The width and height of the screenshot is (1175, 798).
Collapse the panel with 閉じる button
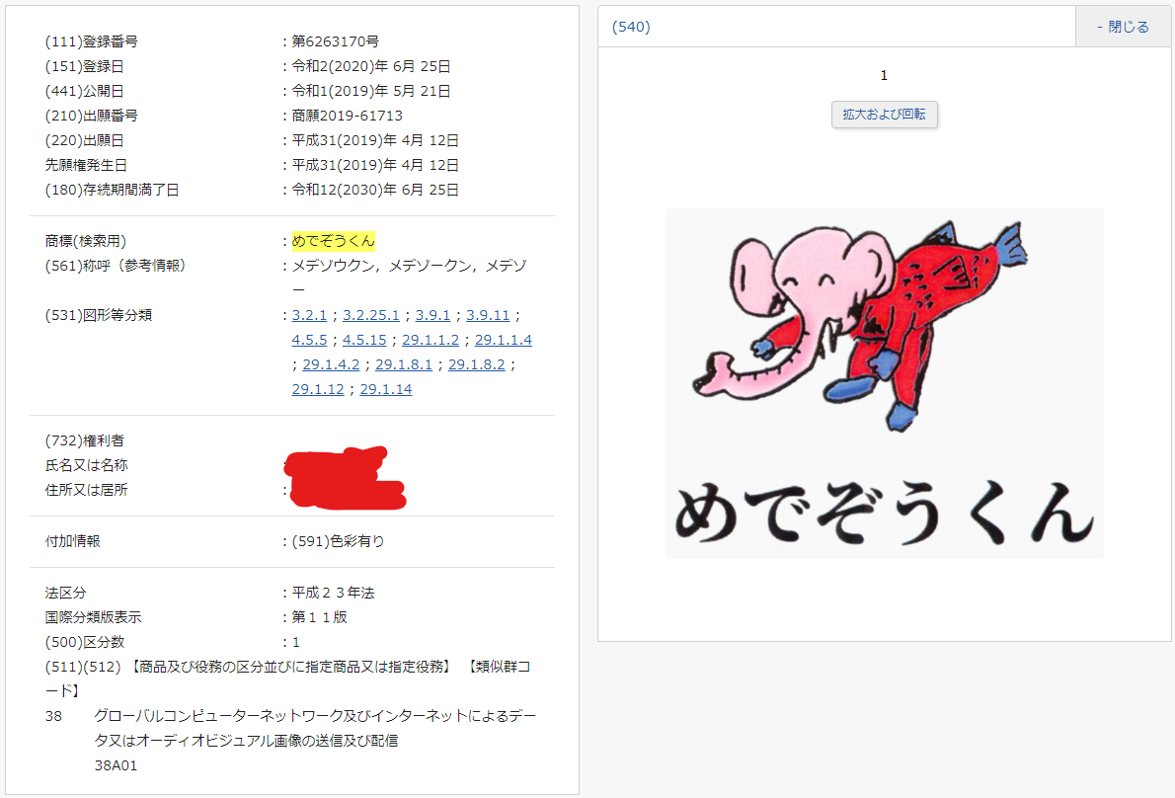click(x=1124, y=27)
